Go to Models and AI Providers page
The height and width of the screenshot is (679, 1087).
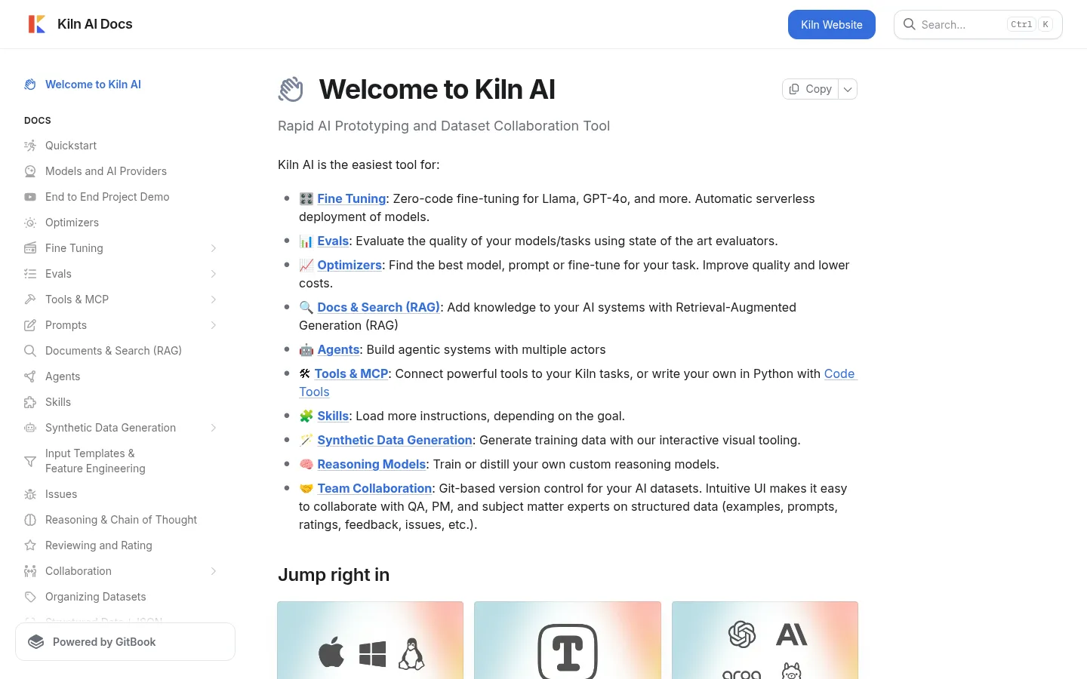[121, 171]
